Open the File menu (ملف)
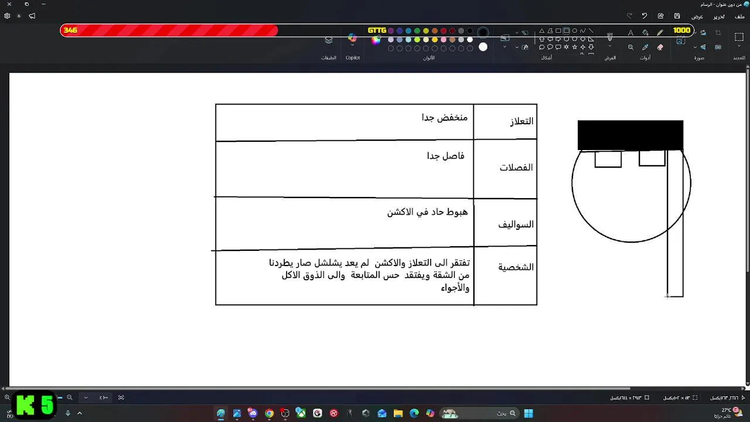750x422 pixels. coord(739,16)
